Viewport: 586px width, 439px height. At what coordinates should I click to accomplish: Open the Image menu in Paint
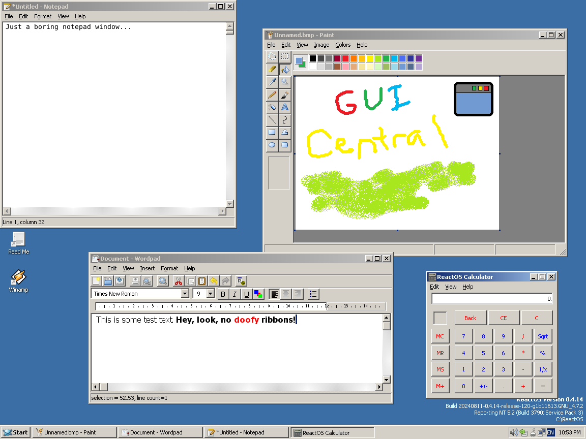(321, 45)
